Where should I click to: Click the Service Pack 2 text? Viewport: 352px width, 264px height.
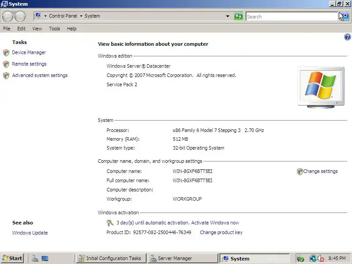coord(122,84)
